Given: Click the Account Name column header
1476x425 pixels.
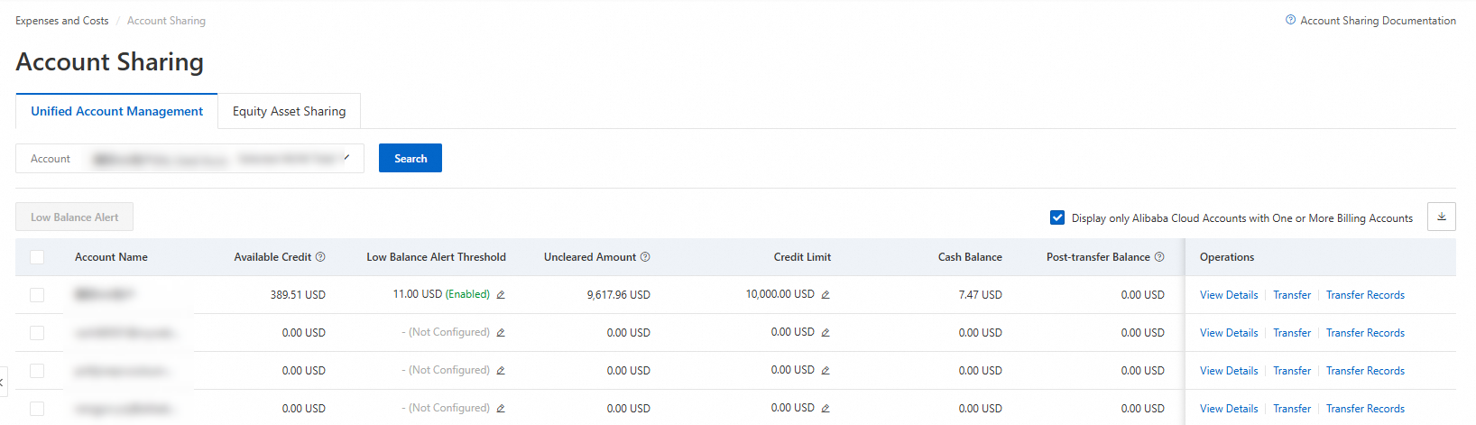Looking at the screenshot, I should pyautogui.click(x=111, y=257).
